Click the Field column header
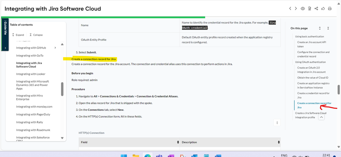Viewport: 341px width, 157px height. pos(129,142)
